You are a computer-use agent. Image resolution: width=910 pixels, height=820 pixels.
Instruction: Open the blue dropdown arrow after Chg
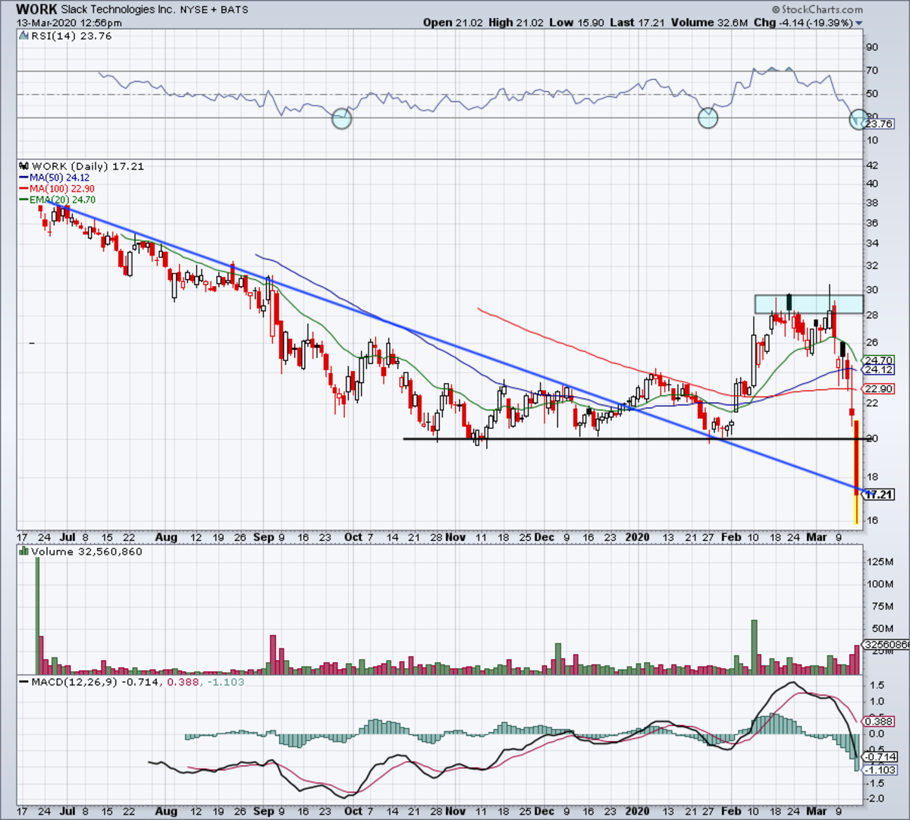pyautogui.click(x=859, y=24)
